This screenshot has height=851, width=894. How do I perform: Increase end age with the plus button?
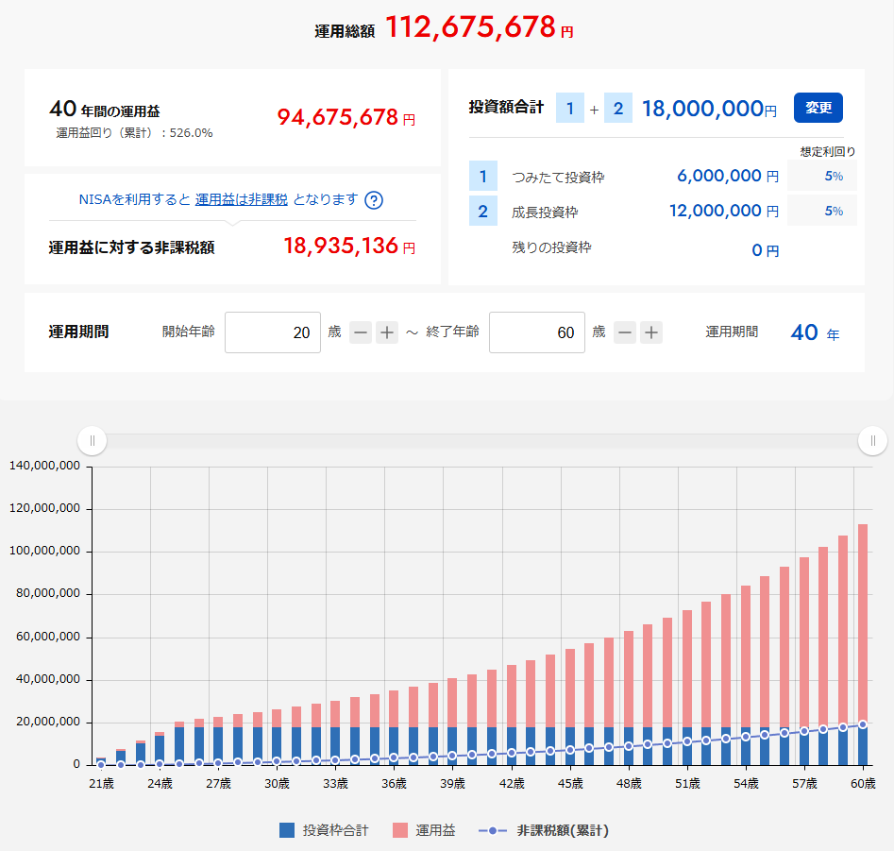651,332
